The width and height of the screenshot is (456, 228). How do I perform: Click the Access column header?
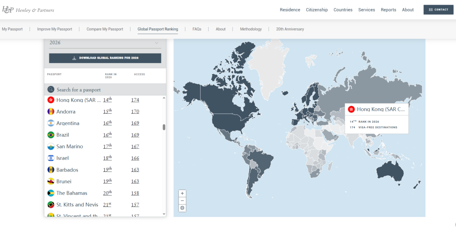coord(139,74)
